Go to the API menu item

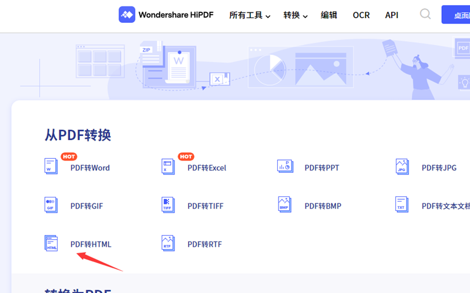(x=392, y=15)
